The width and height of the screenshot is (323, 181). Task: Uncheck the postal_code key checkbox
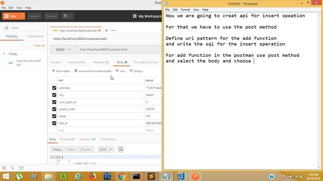point(54,109)
